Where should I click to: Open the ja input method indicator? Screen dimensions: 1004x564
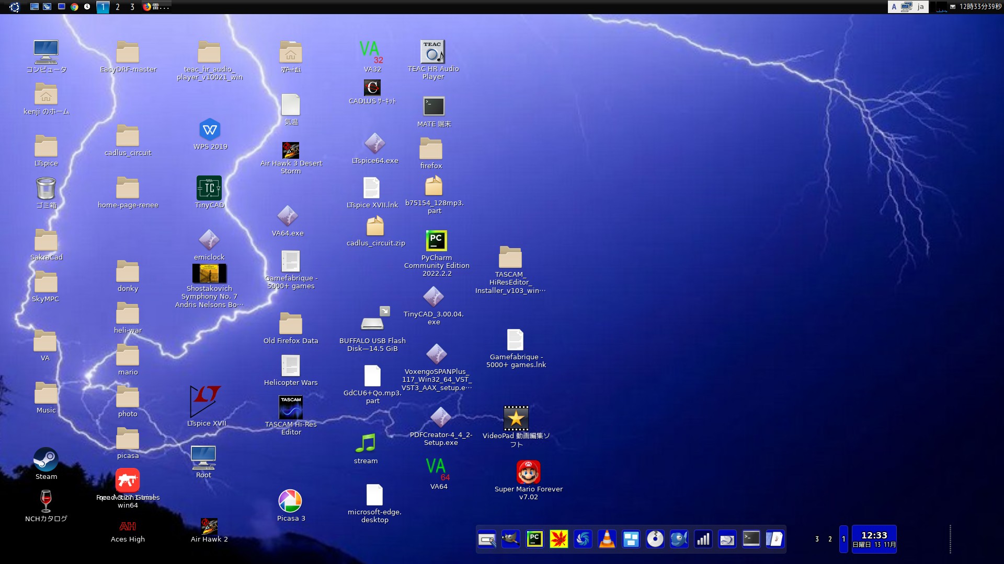(x=920, y=7)
